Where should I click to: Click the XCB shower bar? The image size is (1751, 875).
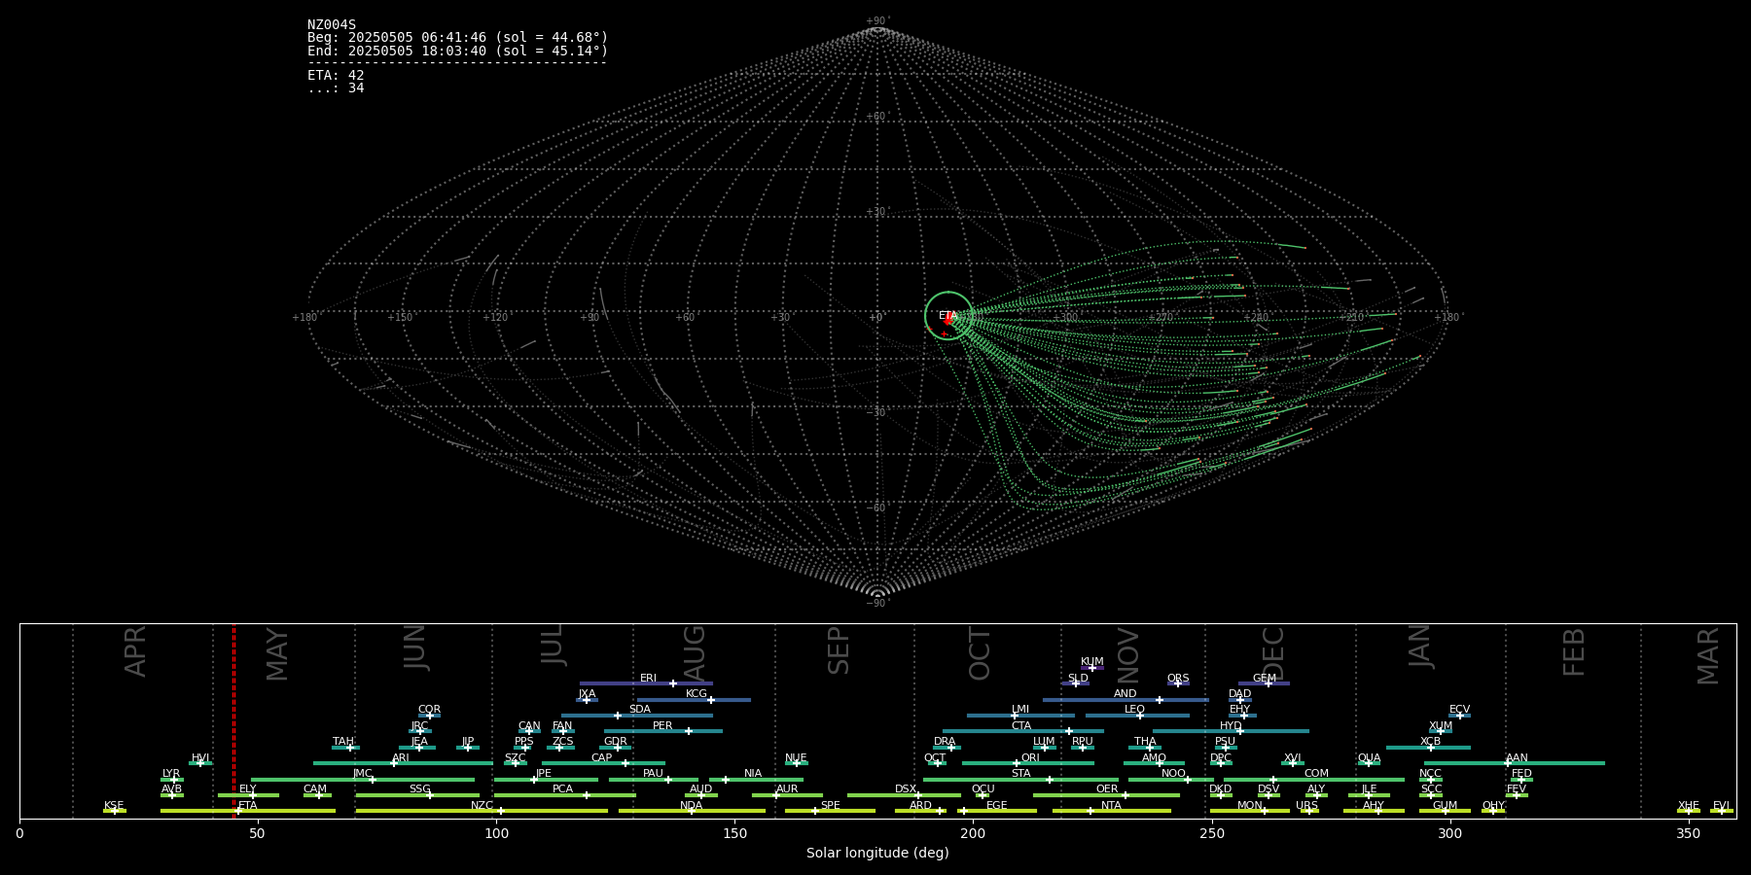coord(1428,748)
